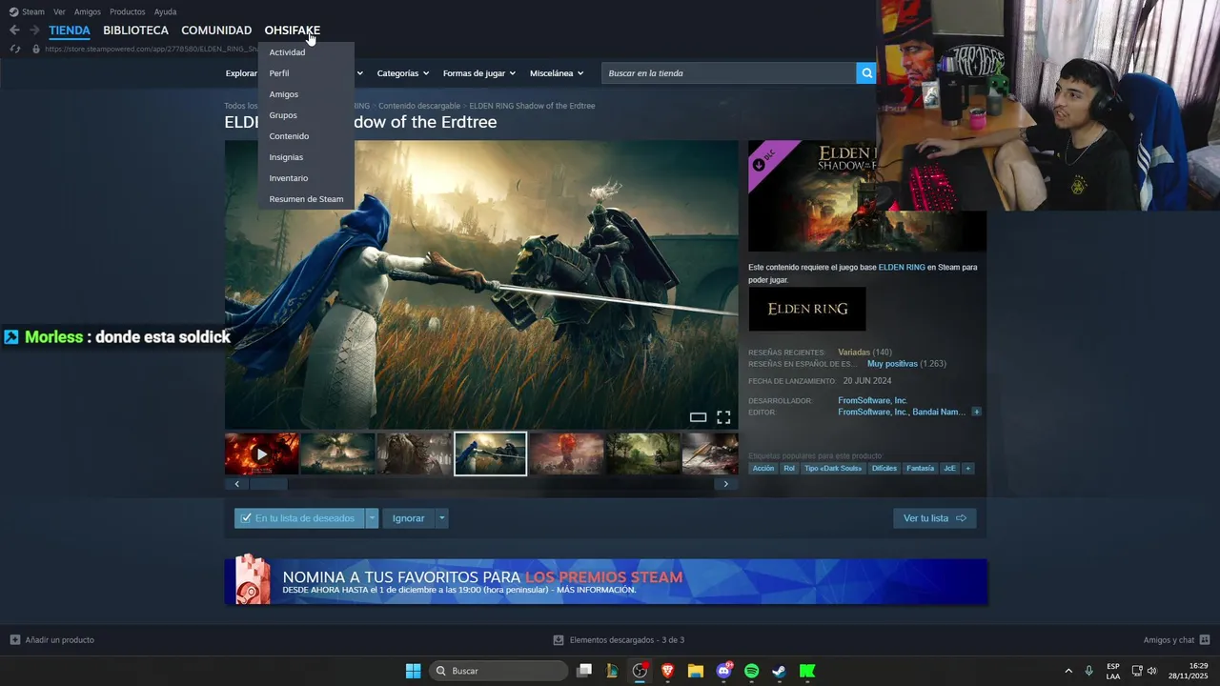Show more tags with the plus tag button
Viewport: 1220px width, 686px height.
[x=967, y=469]
